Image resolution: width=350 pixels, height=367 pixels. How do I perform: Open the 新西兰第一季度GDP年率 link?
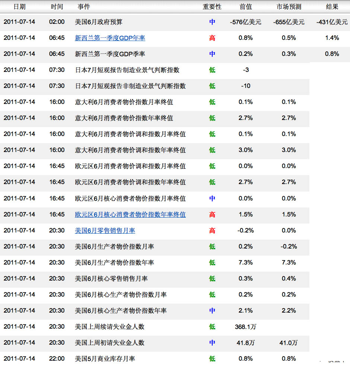point(110,38)
